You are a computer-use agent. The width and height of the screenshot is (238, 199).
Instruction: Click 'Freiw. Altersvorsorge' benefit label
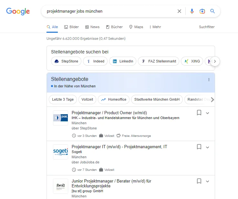136,136
